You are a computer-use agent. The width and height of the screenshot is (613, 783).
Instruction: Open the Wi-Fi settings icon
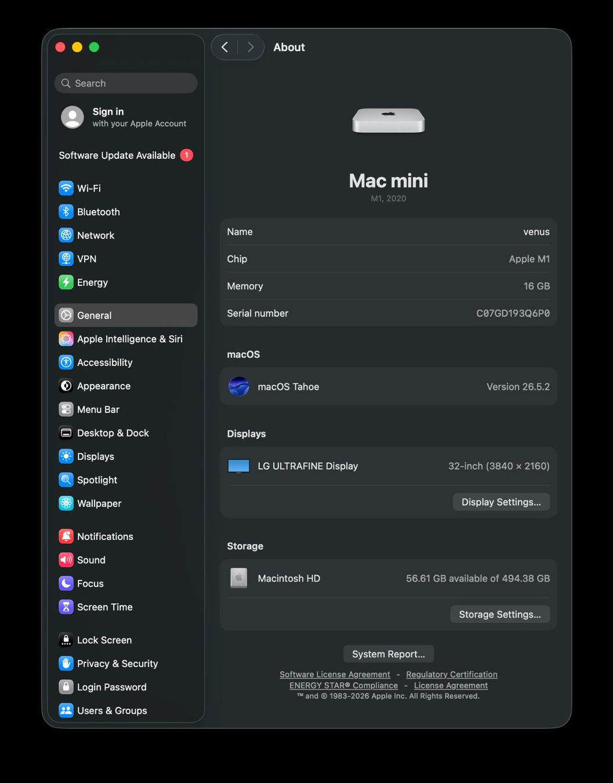(66, 188)
